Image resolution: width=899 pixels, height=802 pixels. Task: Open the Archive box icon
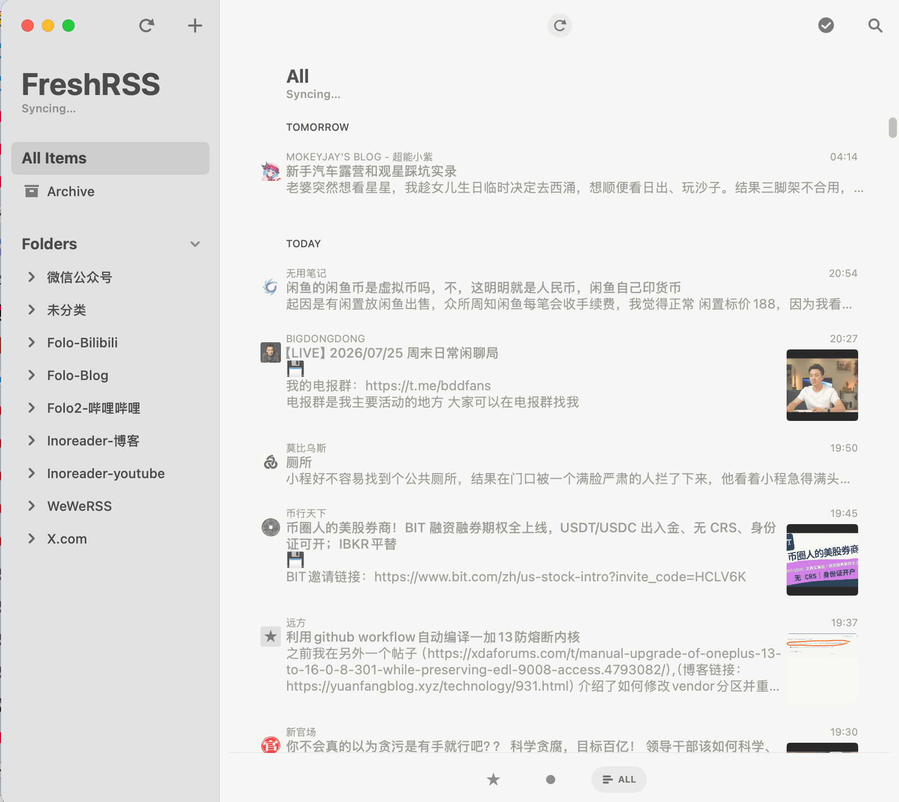click(x=32, y=191)
